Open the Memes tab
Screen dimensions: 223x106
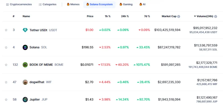click(73, 4)
